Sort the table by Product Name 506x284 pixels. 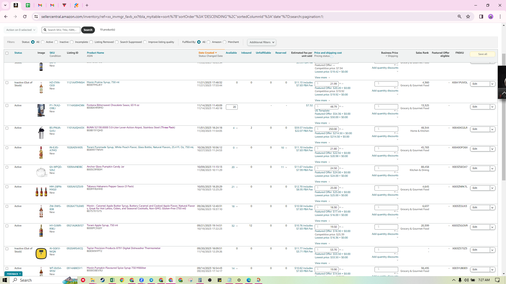click(95, 53)
